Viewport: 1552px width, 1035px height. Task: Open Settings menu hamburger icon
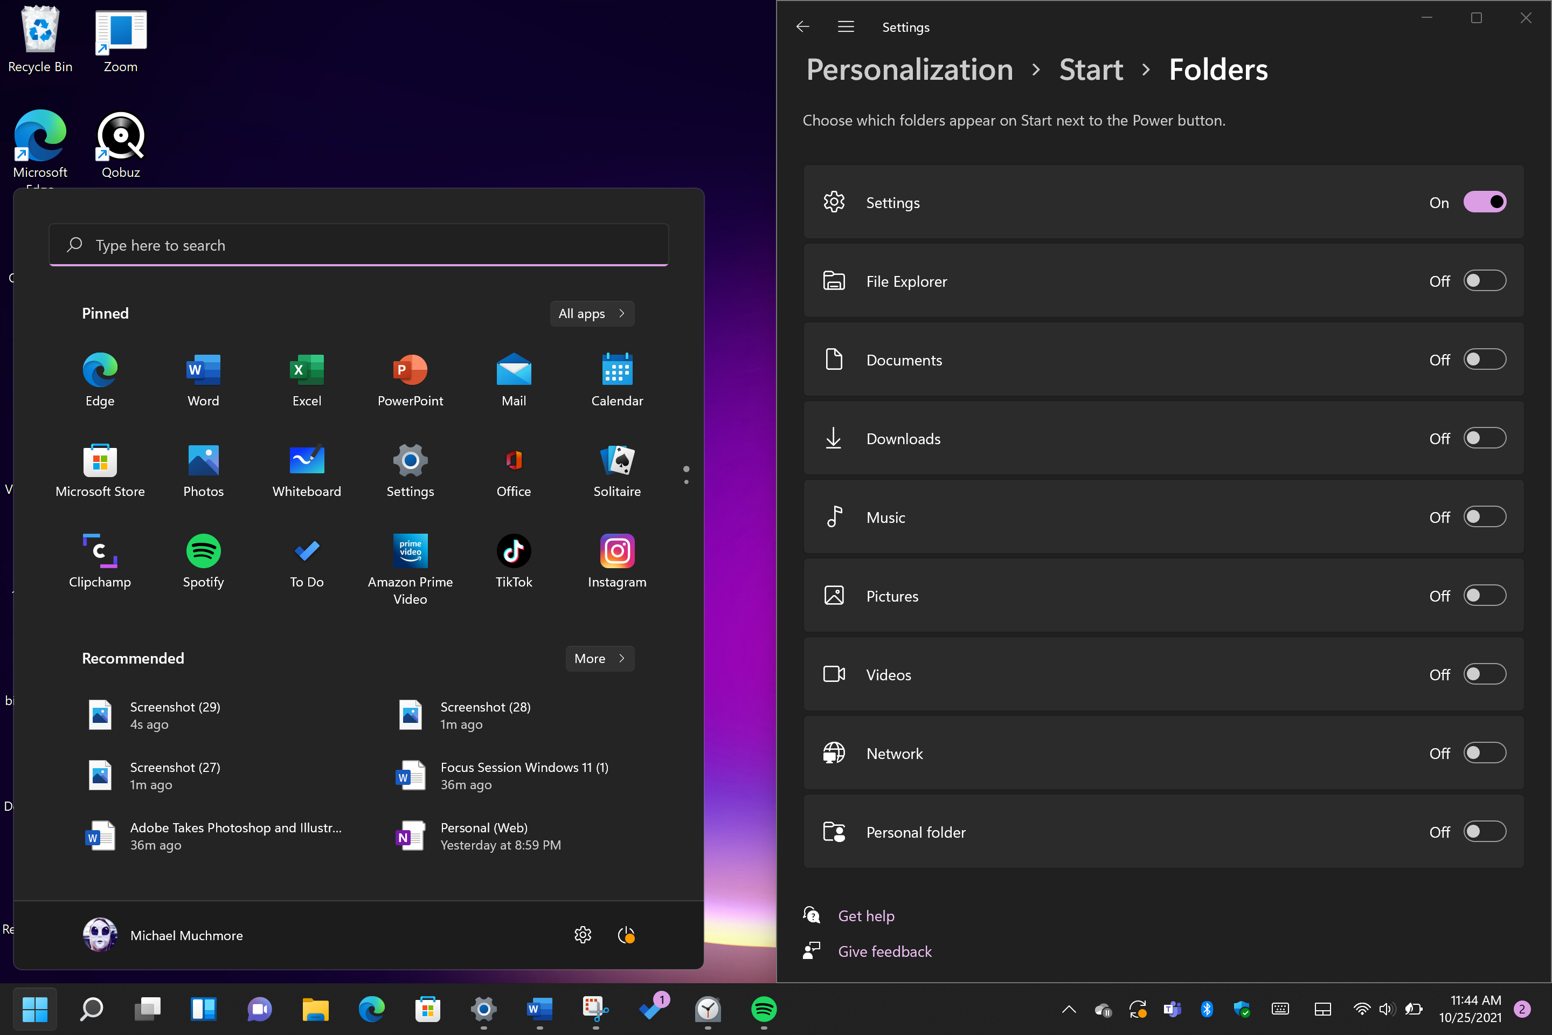846,25
